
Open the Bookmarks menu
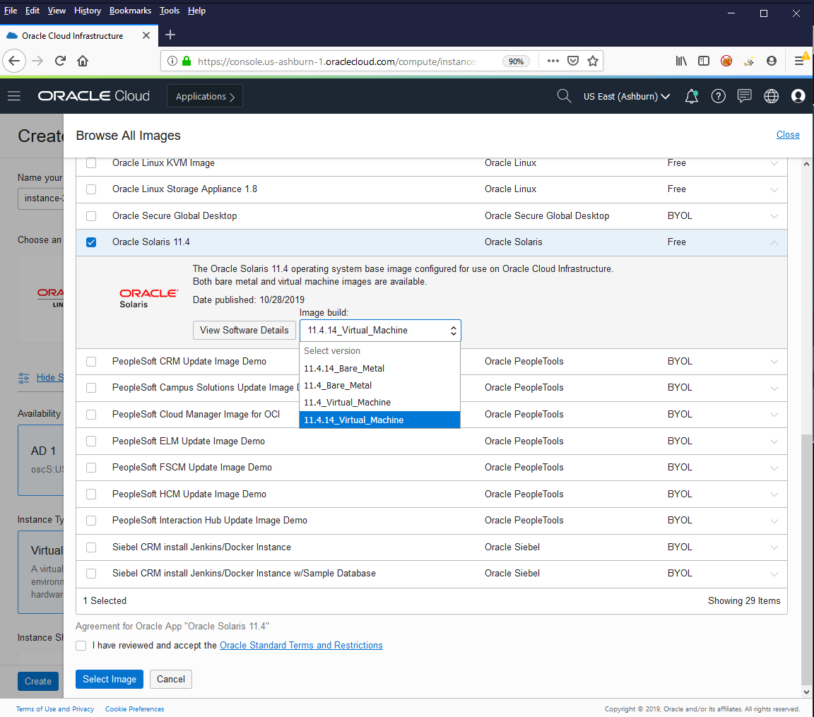click(x=130, y=11)
